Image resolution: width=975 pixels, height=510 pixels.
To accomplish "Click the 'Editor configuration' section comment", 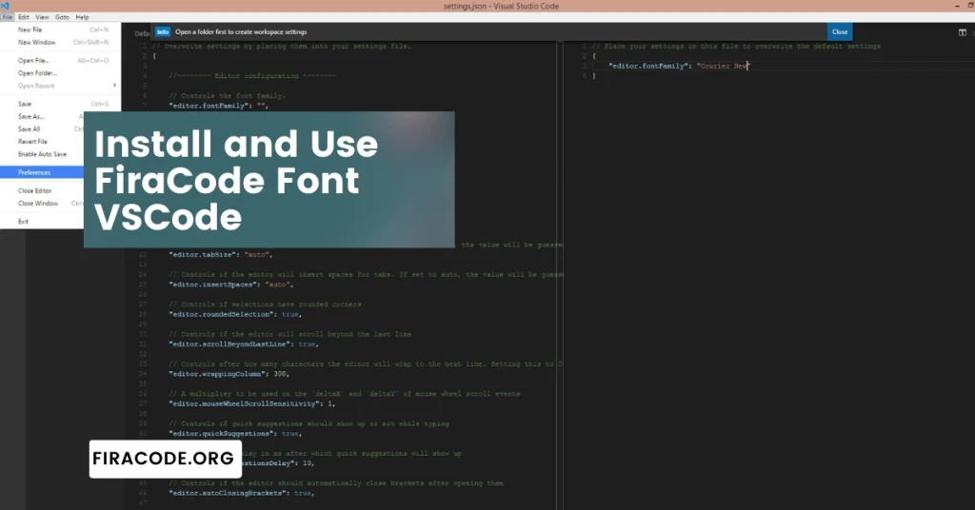I will click(251, 76).
